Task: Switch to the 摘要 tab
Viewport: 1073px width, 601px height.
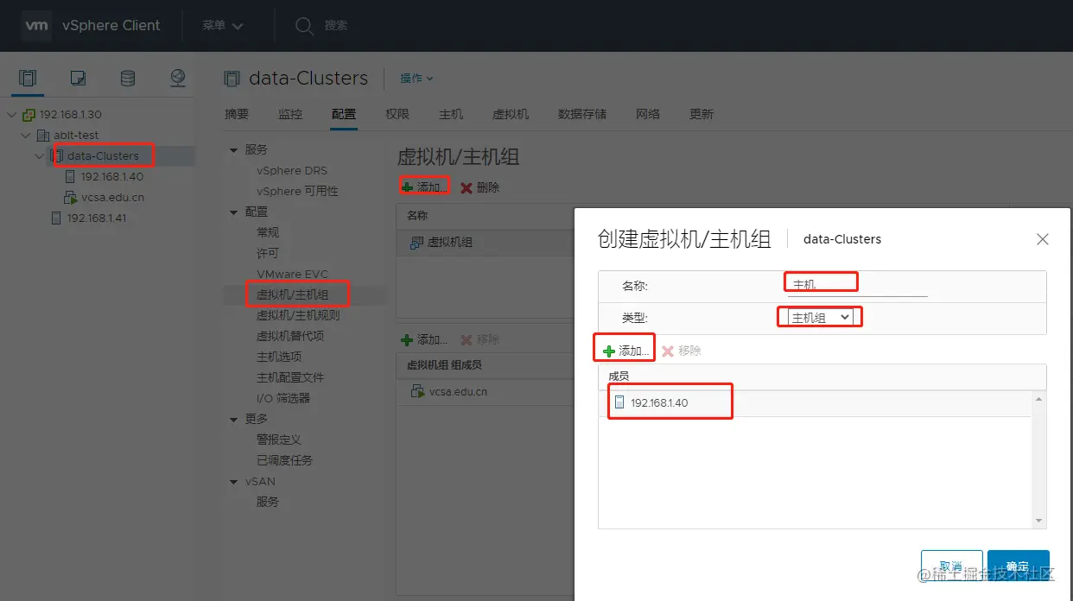Action: (237, 114)
